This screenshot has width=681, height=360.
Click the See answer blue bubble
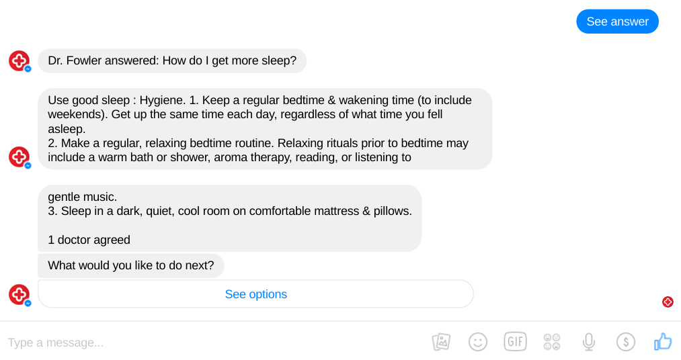tap(617, 21)
